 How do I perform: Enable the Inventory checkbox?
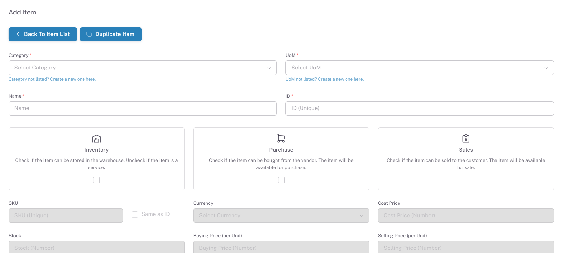[96, 180]
